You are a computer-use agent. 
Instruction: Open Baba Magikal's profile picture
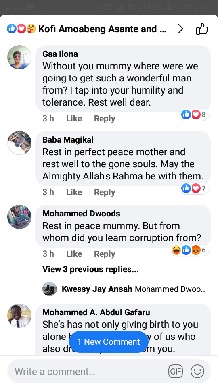pyautogui.click(x=19, y=143)
